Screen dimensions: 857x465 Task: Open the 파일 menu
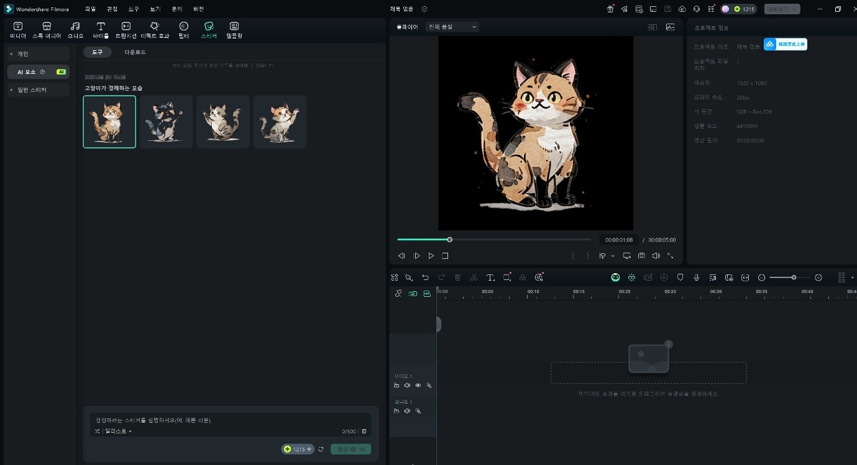pyautogui.click(x=90, y=9)
